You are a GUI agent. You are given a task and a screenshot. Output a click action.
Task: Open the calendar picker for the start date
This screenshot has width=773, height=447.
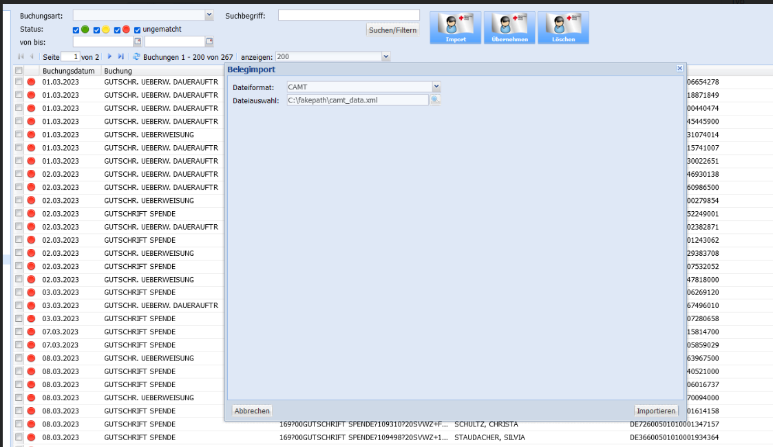tap(137, 42)
